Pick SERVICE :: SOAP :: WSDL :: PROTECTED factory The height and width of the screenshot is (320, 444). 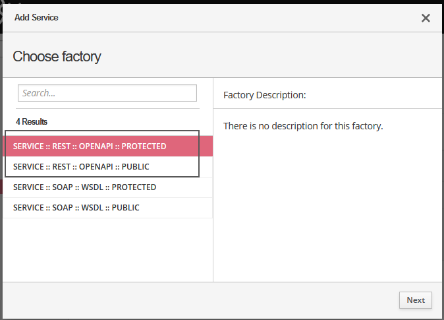pyautogui.click(x=84, y=187)
